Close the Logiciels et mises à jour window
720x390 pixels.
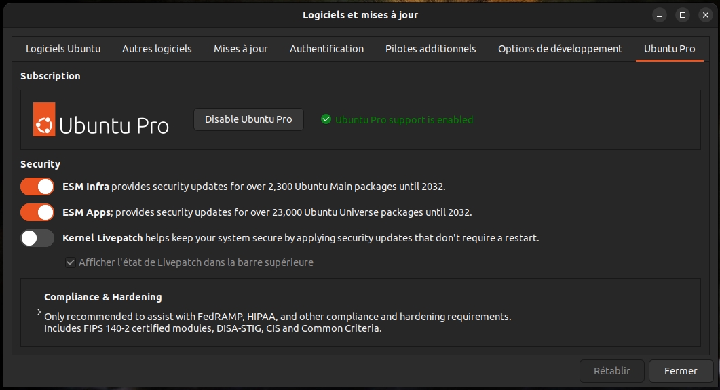pos(706,15)
